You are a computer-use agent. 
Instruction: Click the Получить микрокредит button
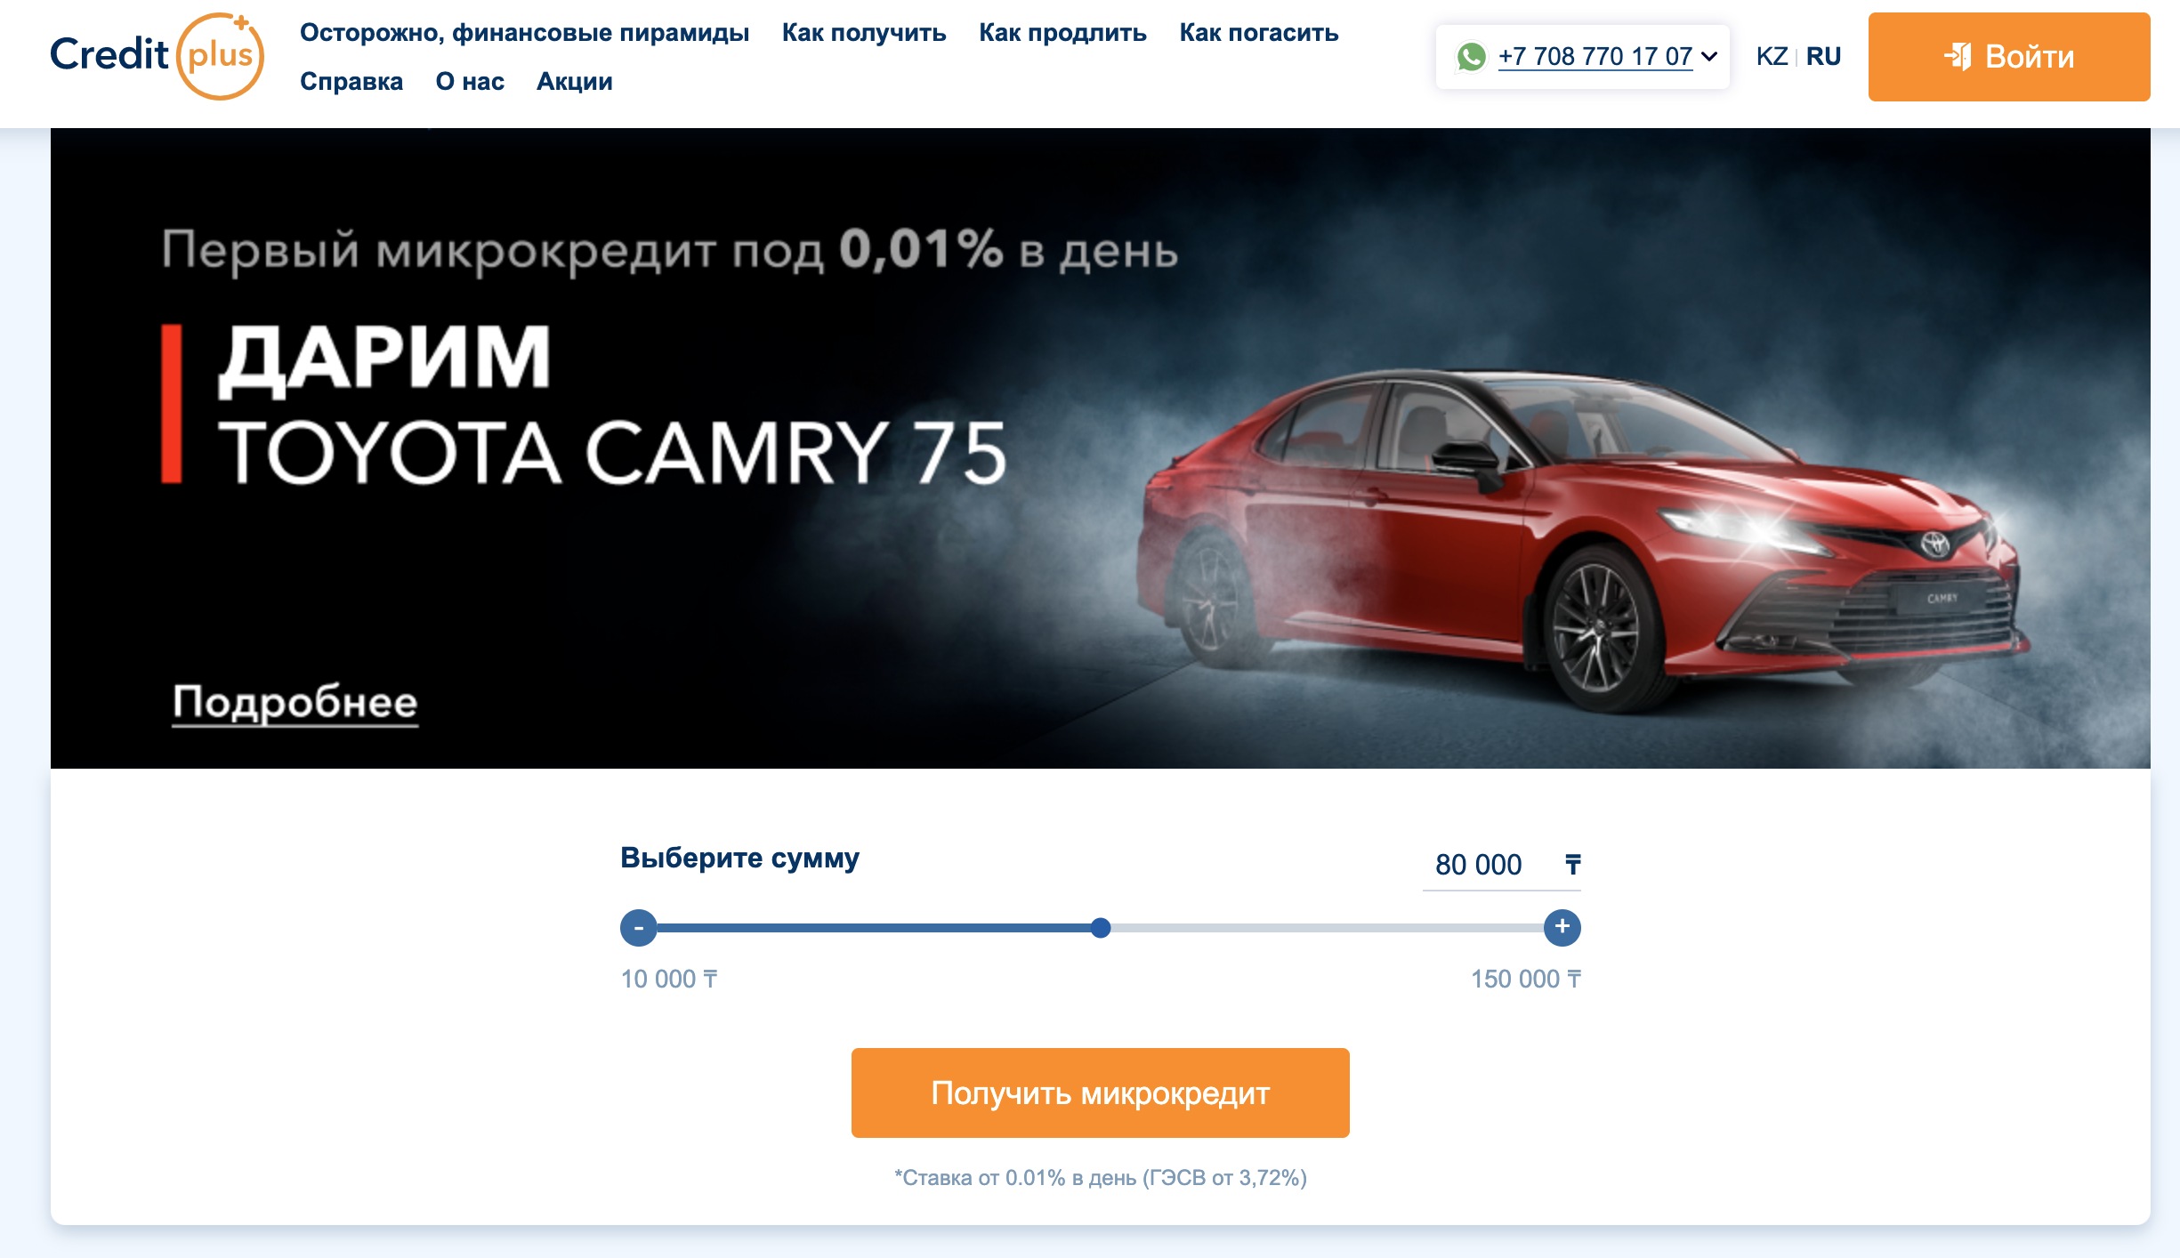pyautogui.click(x=1101, y=1093)
